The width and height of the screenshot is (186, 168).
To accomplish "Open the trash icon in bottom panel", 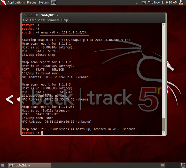I will (183, 165).
